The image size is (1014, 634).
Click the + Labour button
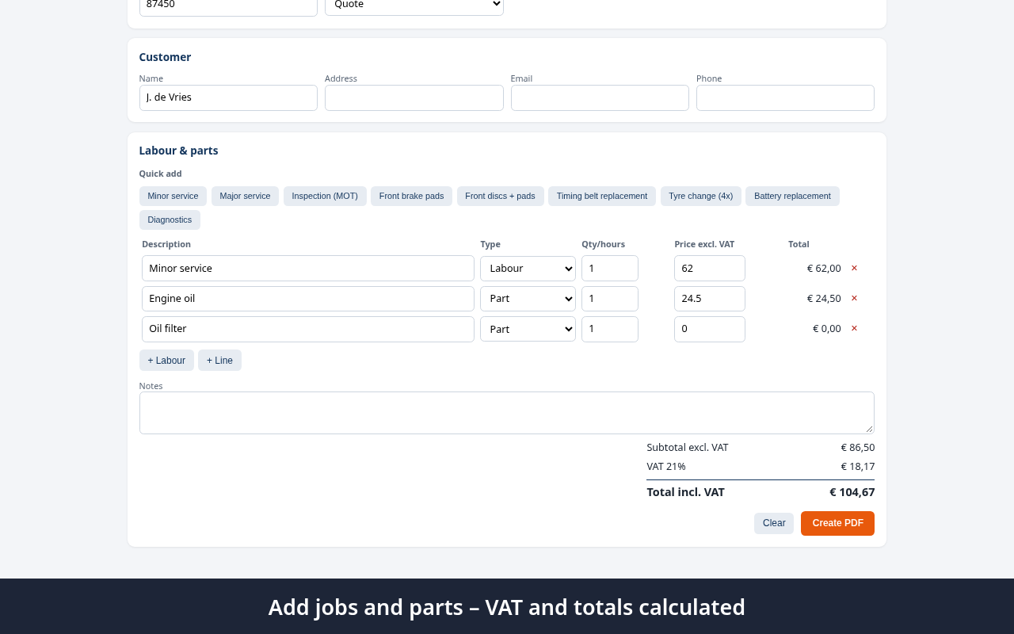pos(166,361)
